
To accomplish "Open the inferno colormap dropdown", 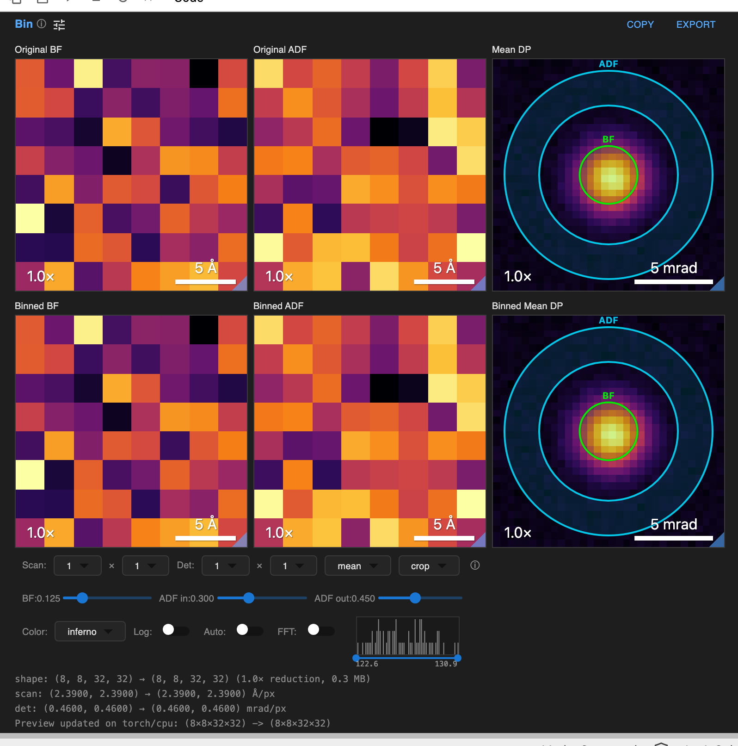I will point(90,631).
